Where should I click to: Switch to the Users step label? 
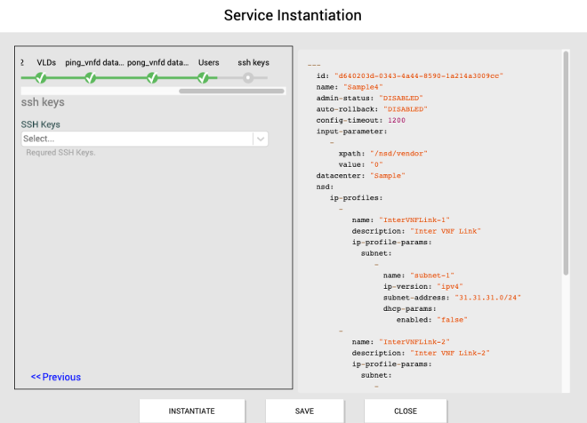click(208, 63)
